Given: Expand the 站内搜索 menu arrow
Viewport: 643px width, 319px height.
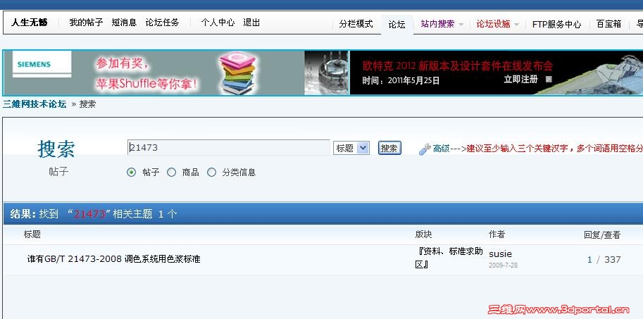Looking at the screenshot, I should coord(461,25).
